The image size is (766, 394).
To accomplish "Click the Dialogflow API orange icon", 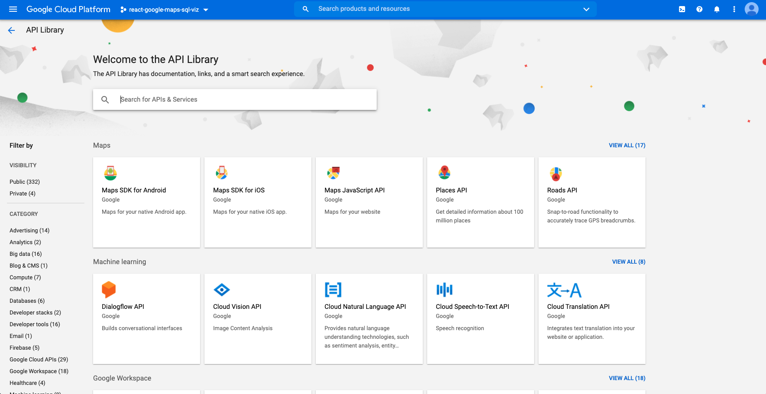I will tap(109, 289).
